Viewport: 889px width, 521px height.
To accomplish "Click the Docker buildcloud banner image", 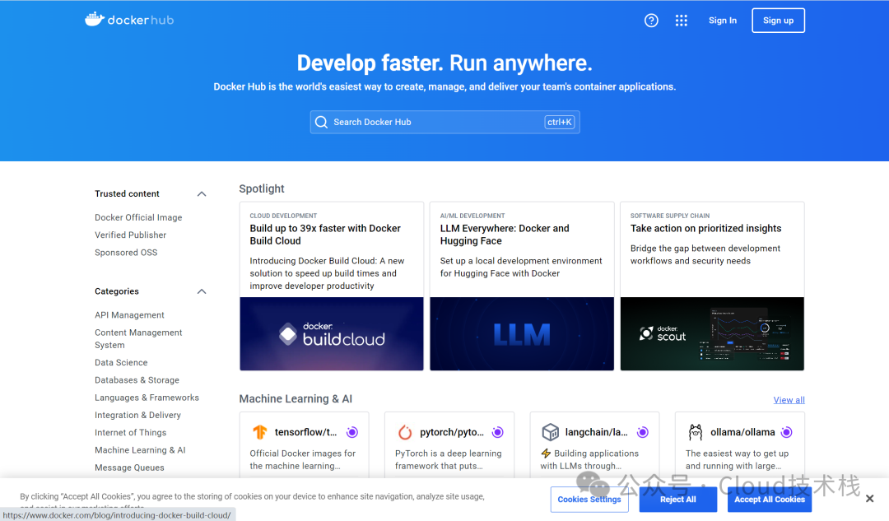I will [332, 334].
